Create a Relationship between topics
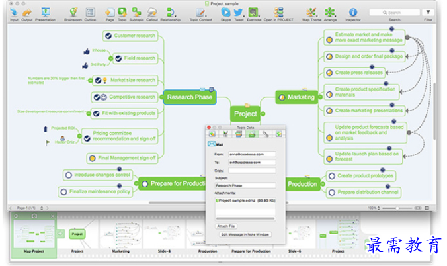The width and height of the screenshot is (447, 266). (170, 15)
